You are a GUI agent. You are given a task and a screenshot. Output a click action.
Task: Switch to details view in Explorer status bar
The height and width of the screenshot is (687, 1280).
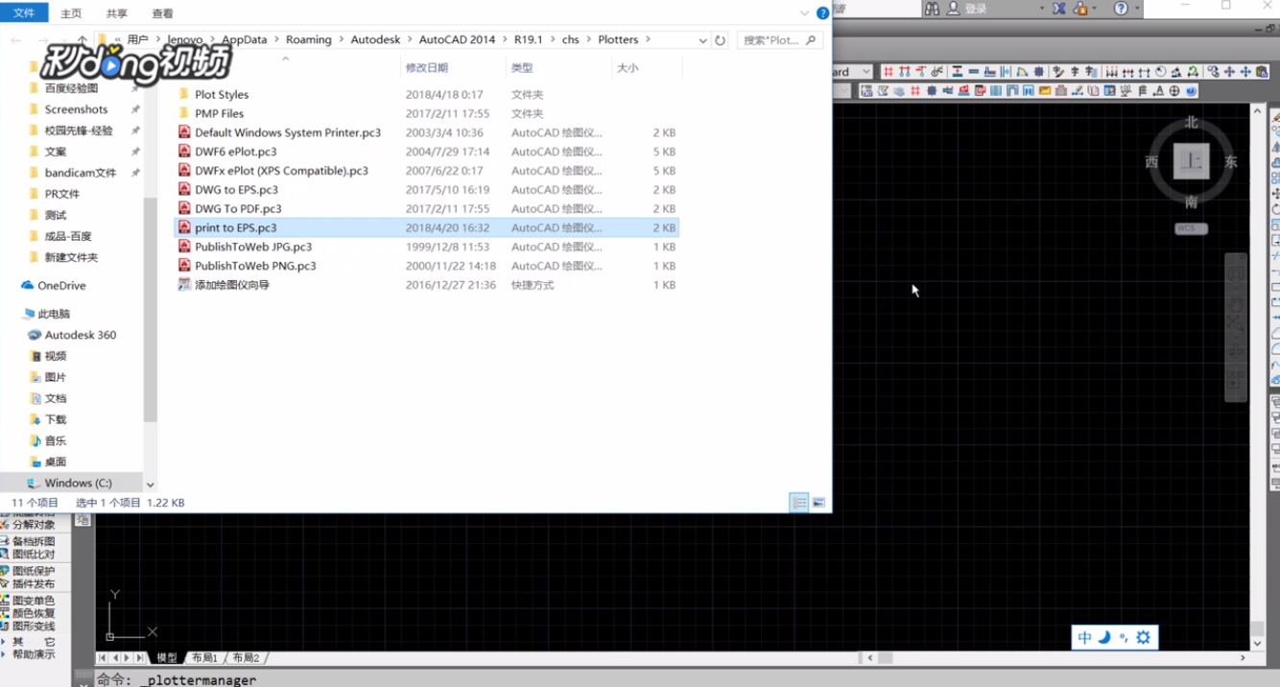click(798, 503)
